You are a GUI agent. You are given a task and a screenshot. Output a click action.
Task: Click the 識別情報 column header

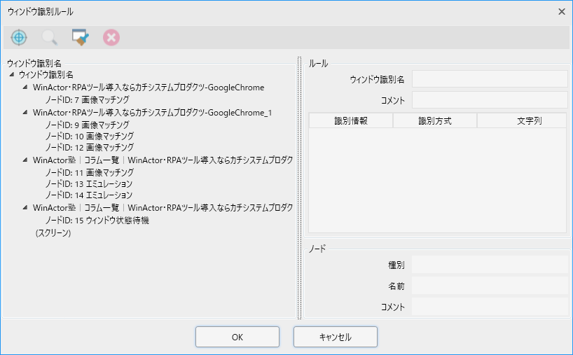(351, 121)
